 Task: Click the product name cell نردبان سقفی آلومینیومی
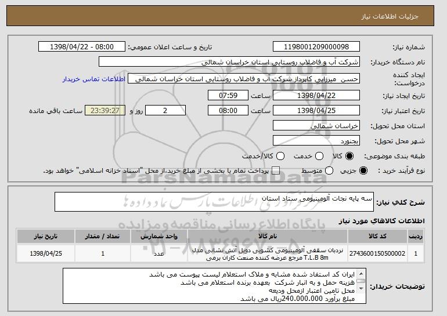pos(268,254)
